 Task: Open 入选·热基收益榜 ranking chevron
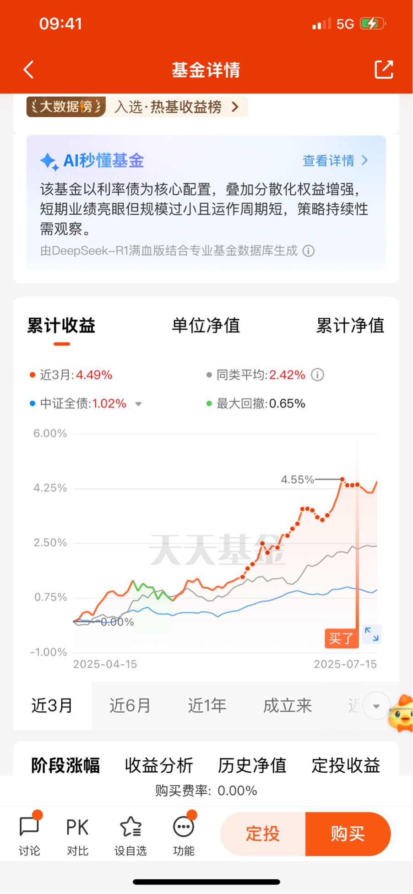pyautogui.click(x=235, y=107)
